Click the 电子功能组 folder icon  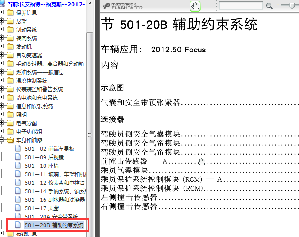(x=10, y=132)
